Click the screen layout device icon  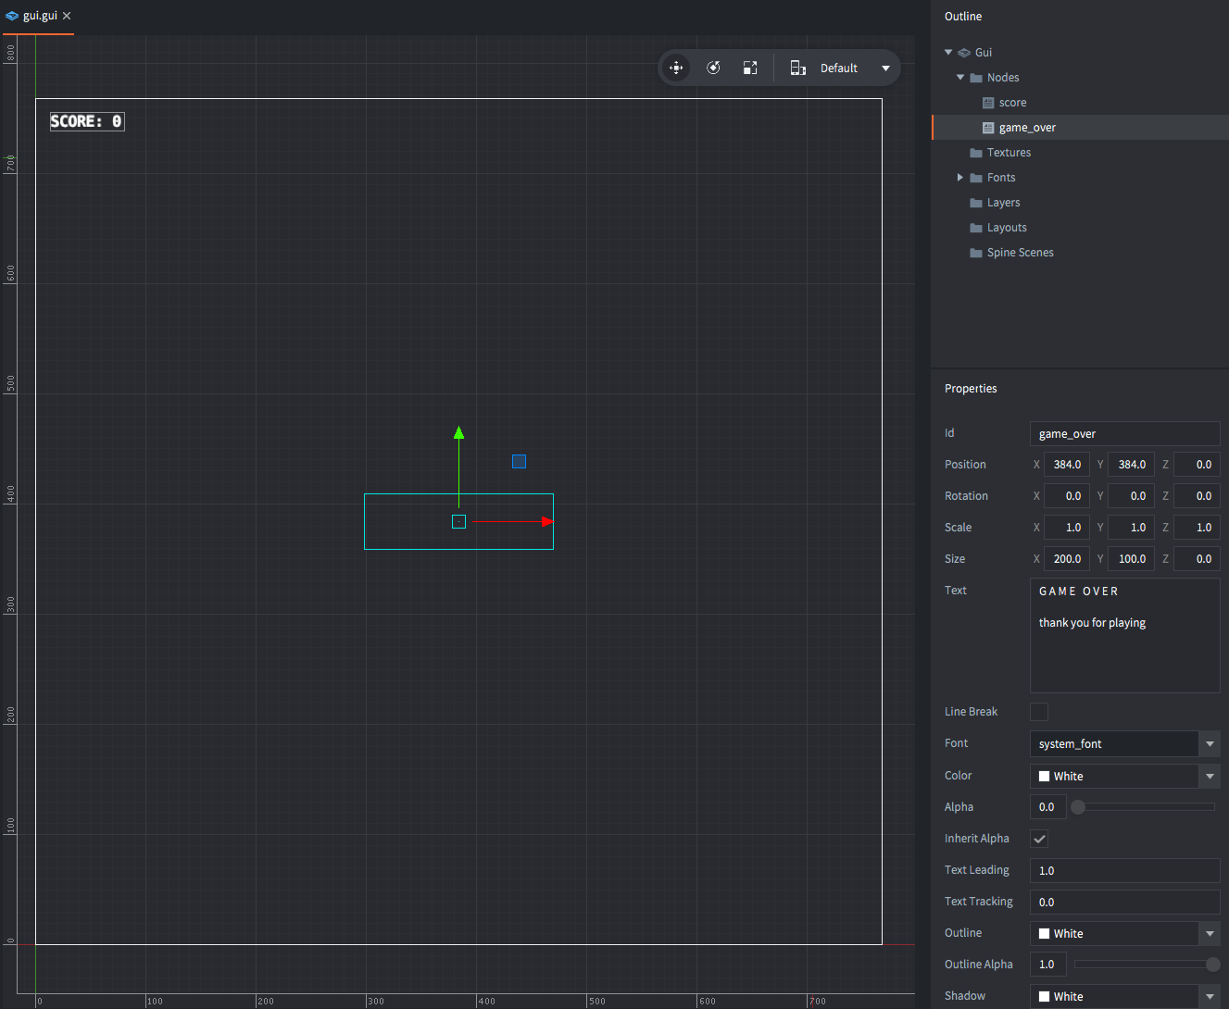tap(797, 68)
